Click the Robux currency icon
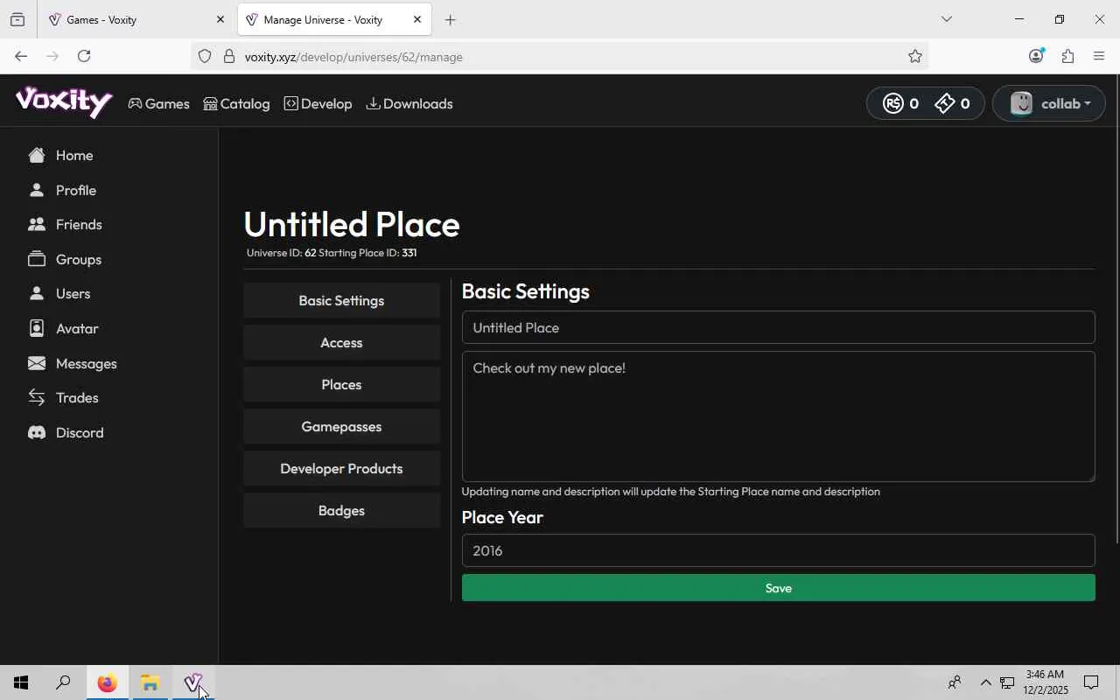 point(892,104)
